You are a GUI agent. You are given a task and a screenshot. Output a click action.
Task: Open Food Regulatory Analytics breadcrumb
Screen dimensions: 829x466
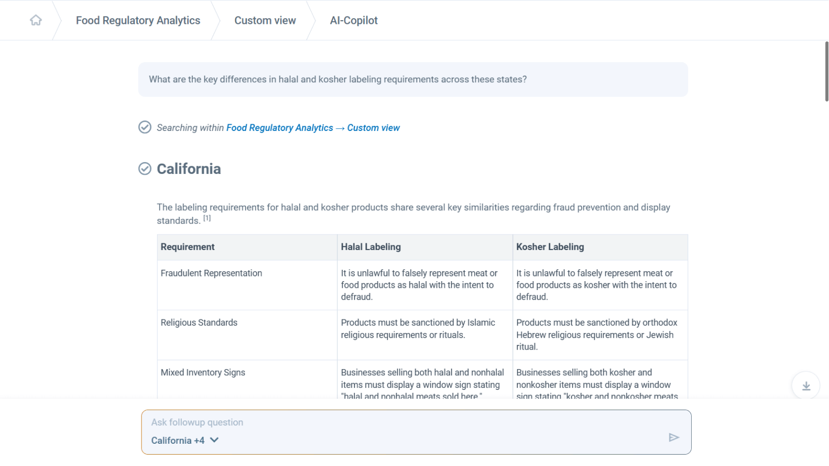click(x=138, y=20)
